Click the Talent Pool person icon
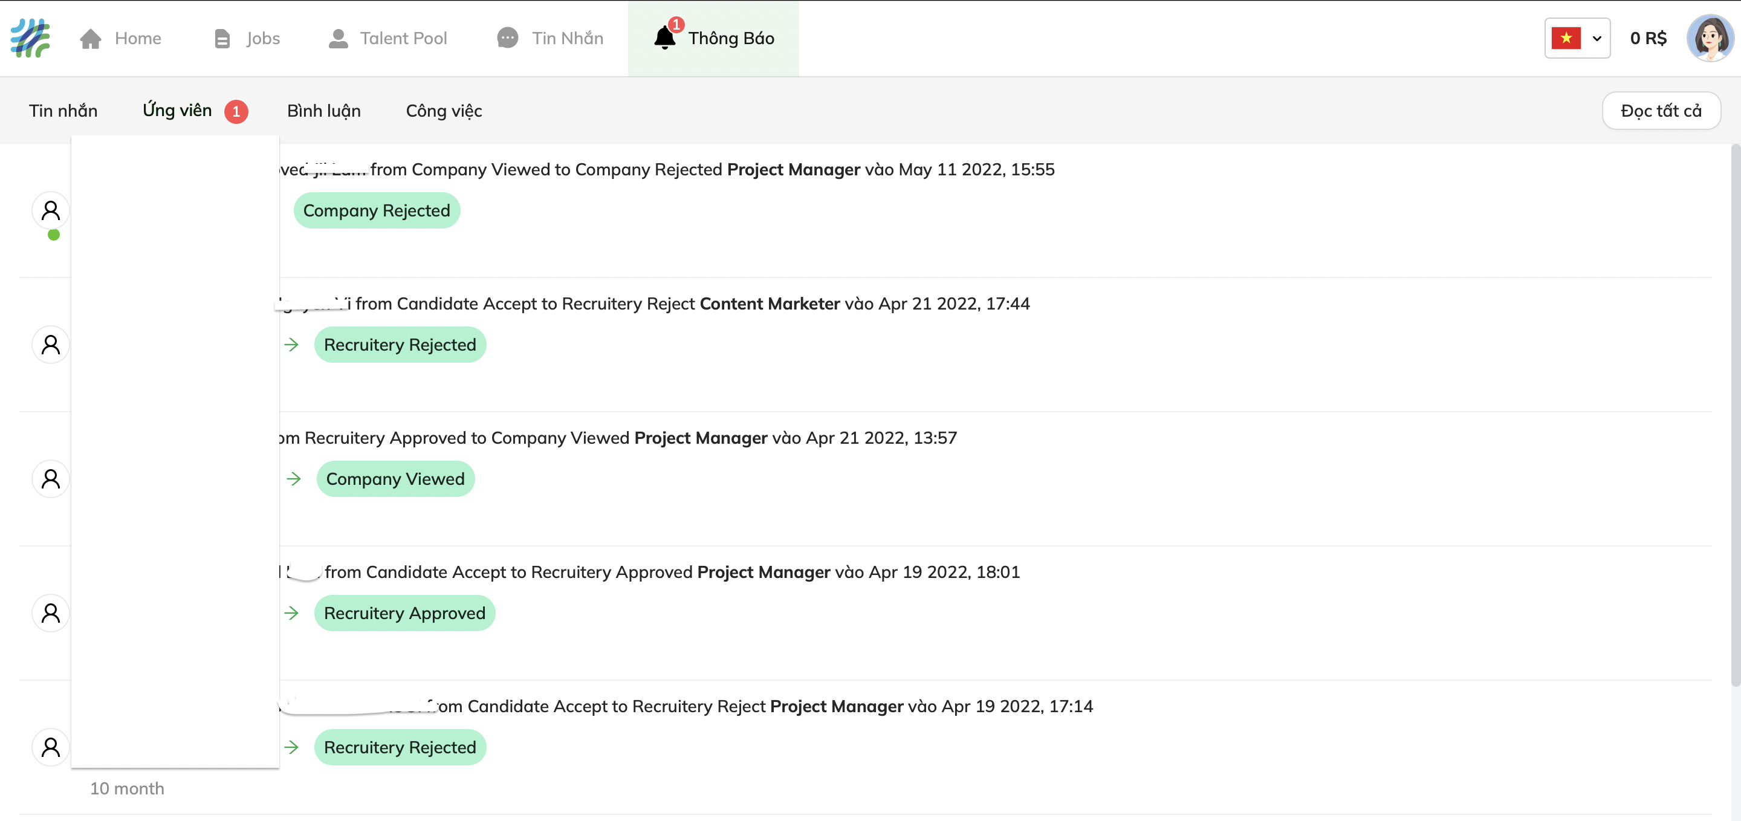 click(338, 39)
